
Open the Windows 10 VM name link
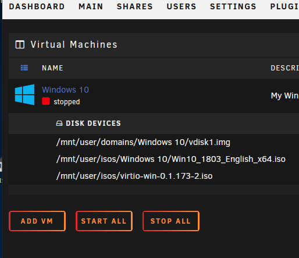coord(65,90)
